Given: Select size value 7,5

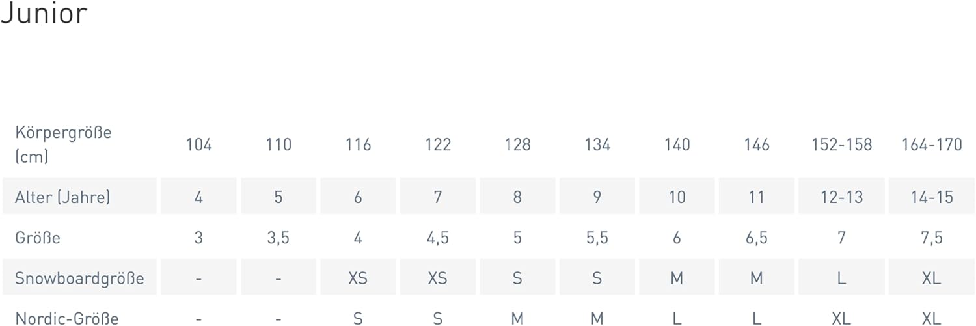Looking at the screenshot, I should [x=931, y=238].
